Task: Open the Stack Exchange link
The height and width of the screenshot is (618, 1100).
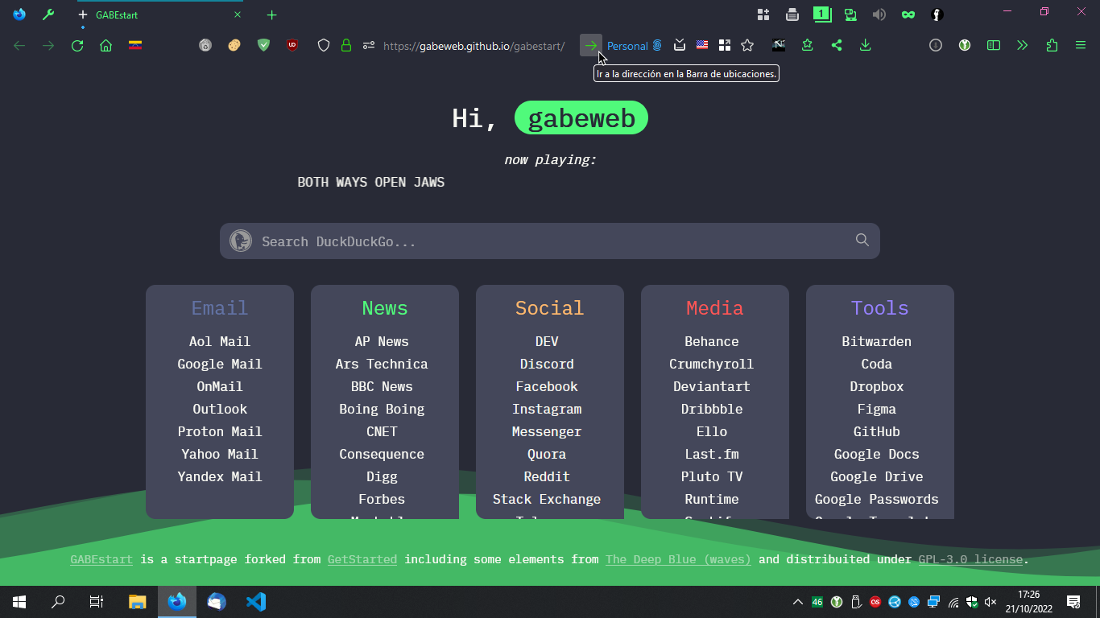Action: tap(547, 499)
